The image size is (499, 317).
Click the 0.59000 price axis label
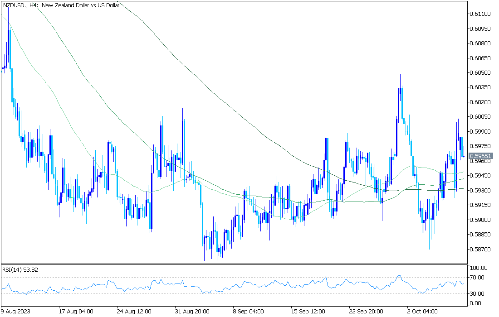point(480,220)
